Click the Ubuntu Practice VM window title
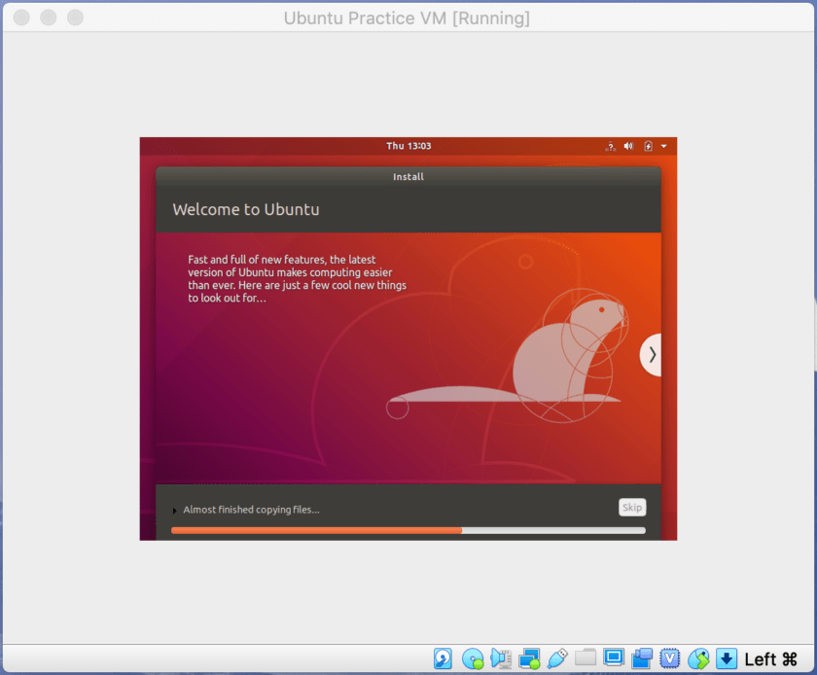 tap(407, 18)
